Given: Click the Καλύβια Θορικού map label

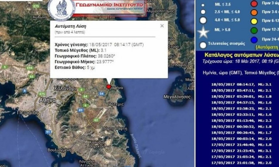Looking at the screenshot, I should (x=97, y=144).
